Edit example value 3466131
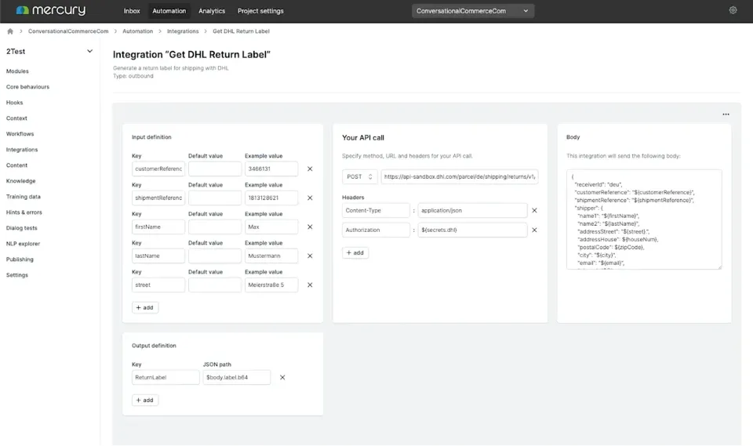This screenshot has height=446, width=753. point(271,169)
